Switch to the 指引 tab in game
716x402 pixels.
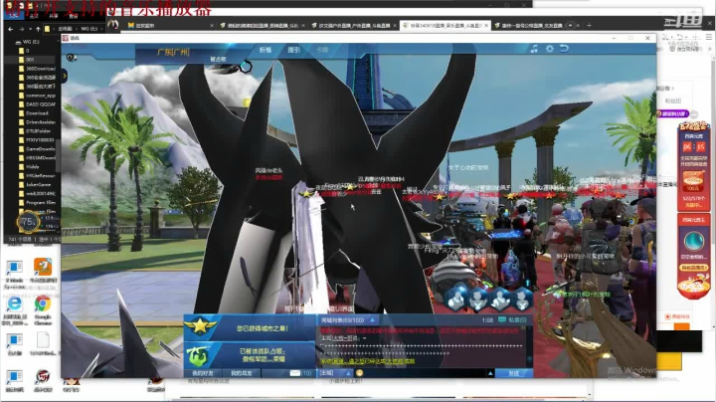[293, 50]
